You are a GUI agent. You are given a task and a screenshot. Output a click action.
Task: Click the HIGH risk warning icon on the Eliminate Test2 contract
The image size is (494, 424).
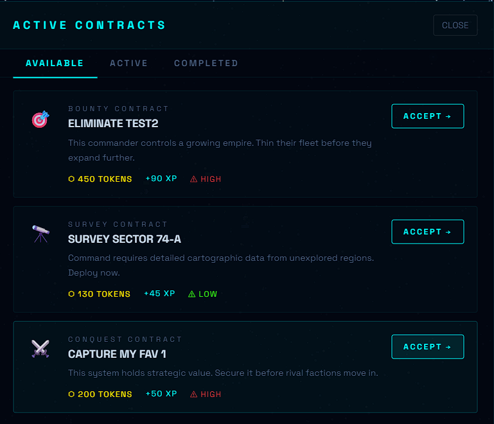(x=194, y=179)
